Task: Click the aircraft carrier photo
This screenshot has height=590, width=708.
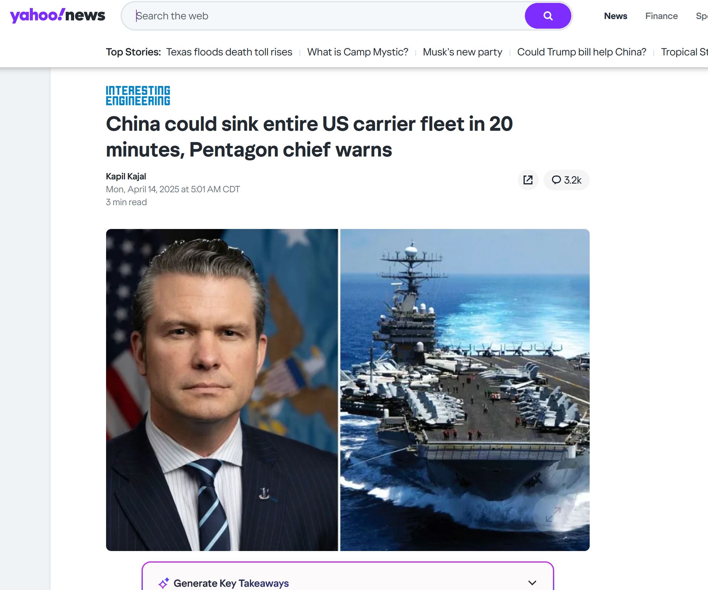Action: 465,390
